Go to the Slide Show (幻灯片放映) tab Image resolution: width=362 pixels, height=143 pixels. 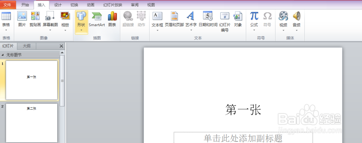coord(113,5)
